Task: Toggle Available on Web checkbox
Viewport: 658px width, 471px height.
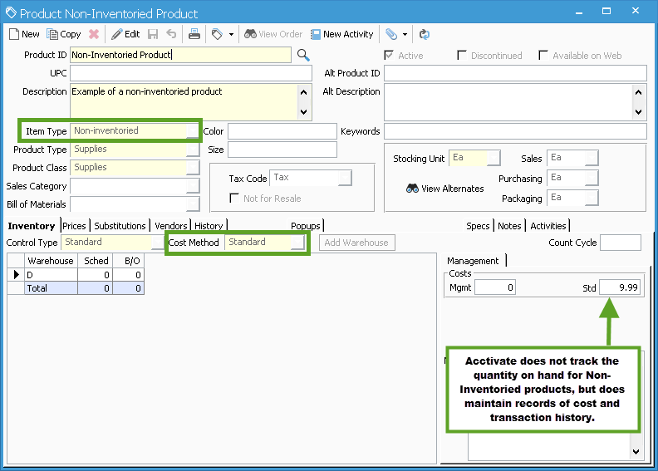Action: click(543, 56)
